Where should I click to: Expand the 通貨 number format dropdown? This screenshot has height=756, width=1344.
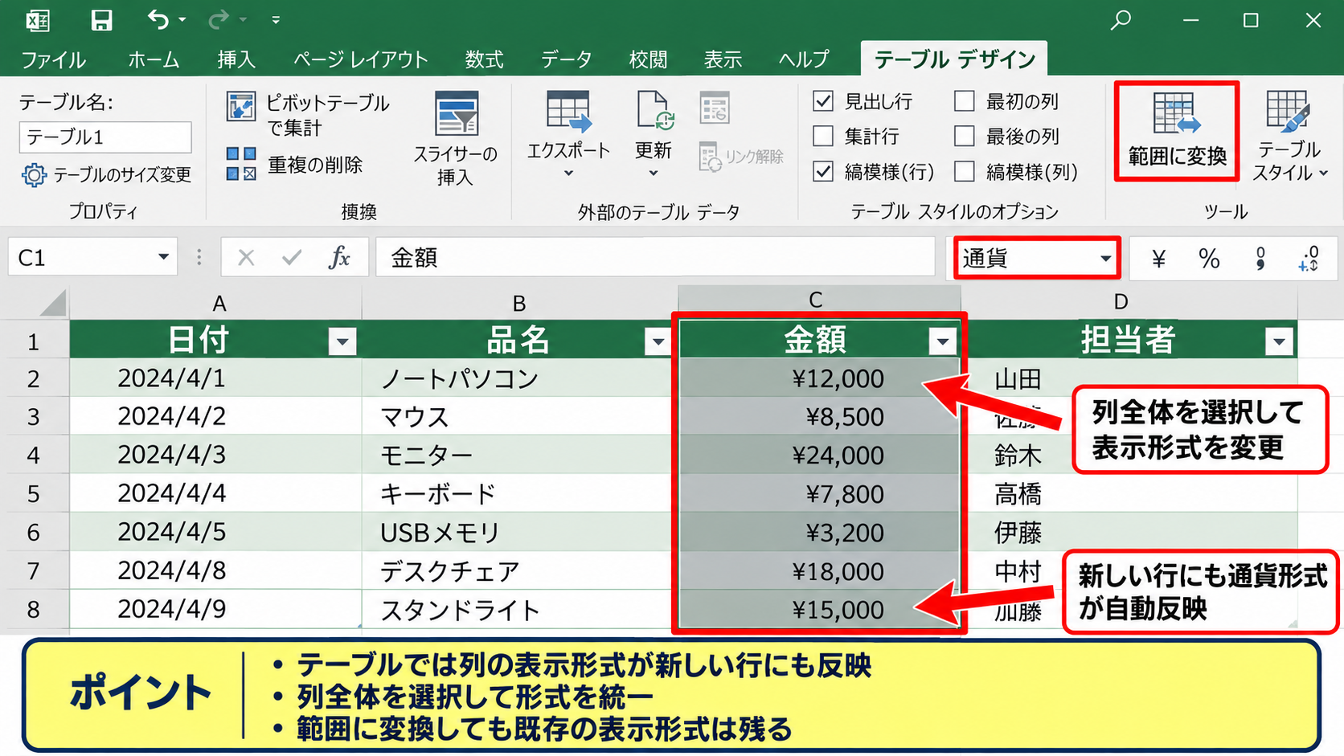tap(1105, 259)
